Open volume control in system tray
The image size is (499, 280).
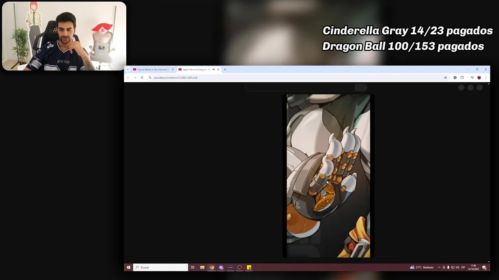457,268
